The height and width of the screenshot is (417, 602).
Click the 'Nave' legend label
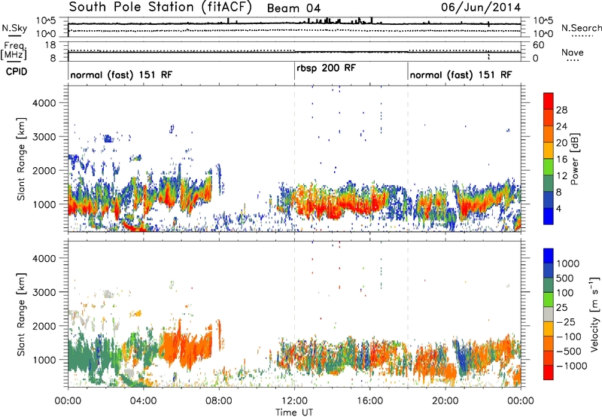[573, 52]
